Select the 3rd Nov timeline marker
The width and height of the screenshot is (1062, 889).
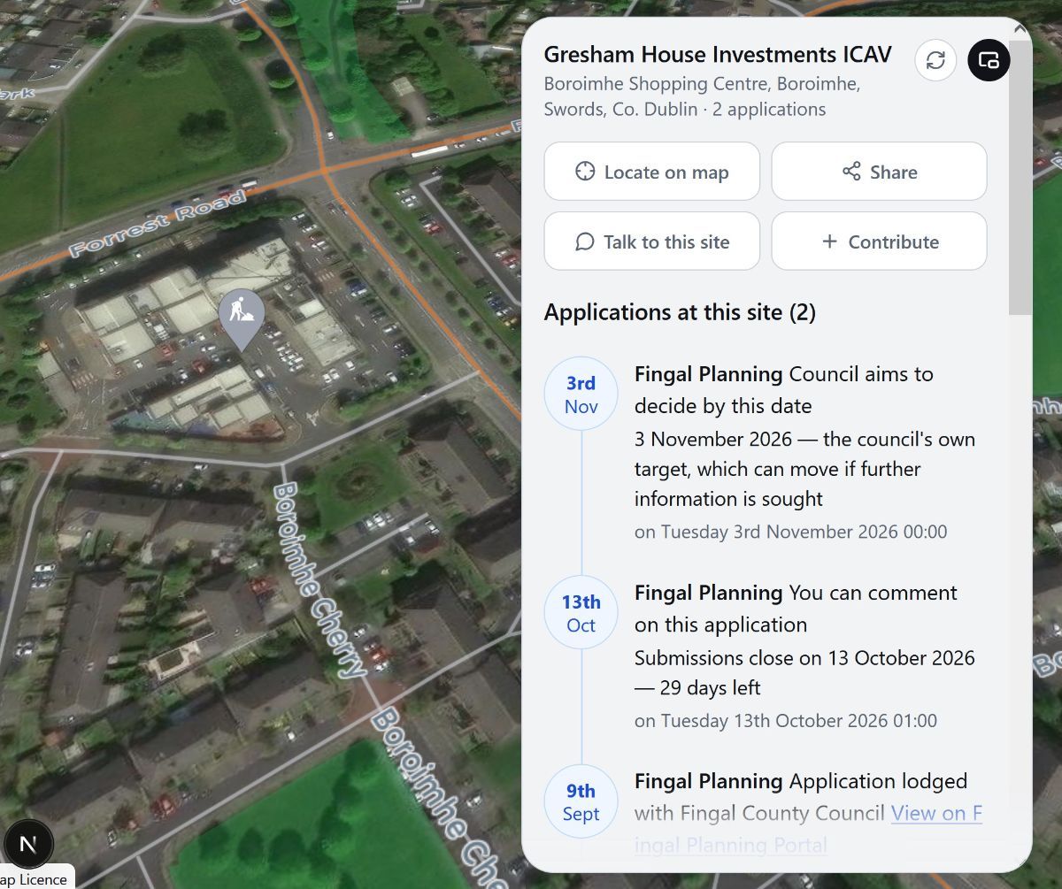click(581, 395)
